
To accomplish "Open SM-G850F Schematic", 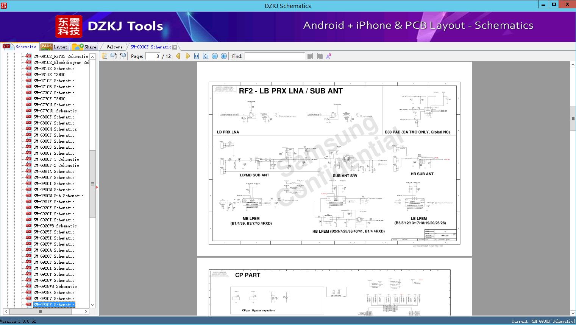I will tap(54, 135).
